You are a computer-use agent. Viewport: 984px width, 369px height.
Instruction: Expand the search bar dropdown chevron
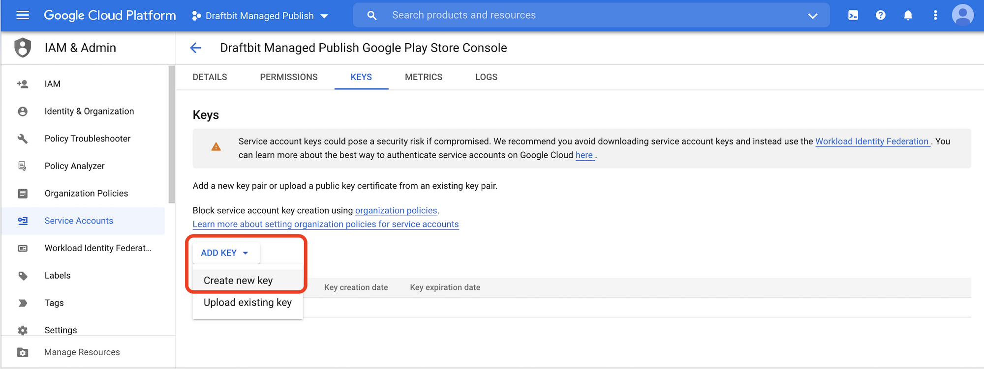coord(813,16)
